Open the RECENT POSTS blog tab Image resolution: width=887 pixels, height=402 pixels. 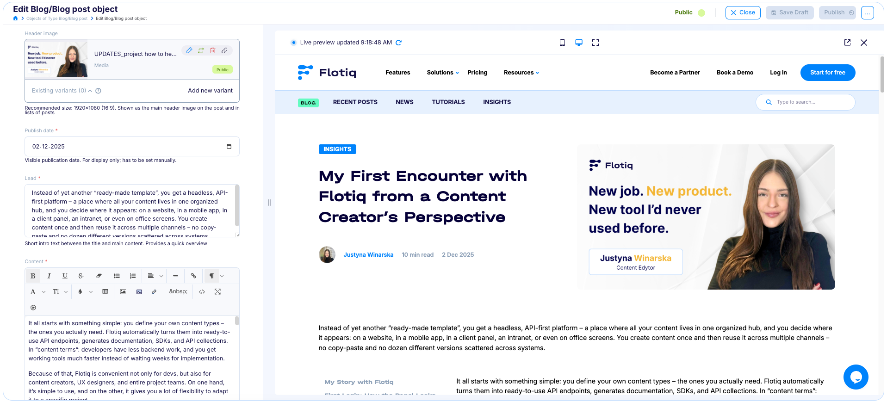coord(355,102)
